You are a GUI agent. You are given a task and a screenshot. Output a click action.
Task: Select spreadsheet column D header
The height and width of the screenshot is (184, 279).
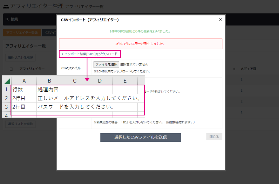pyautogui.click(x=100, y=81)
